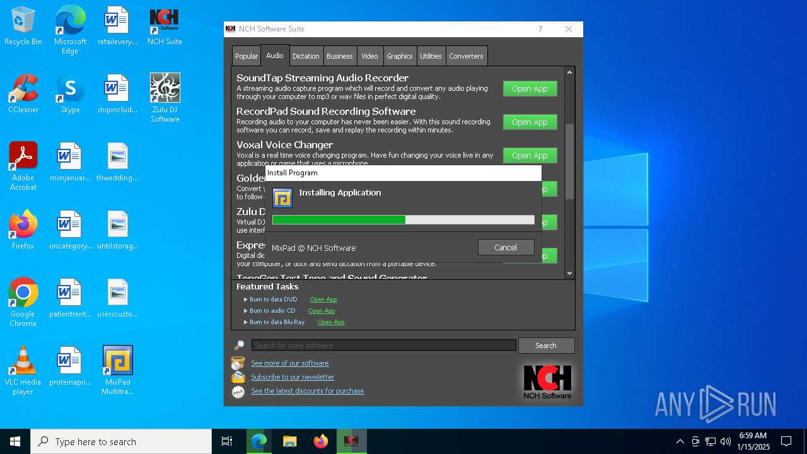The width and height of the screenshot is (807, 454).
Task: Show hidden system tray icons
Action: pyautogui.click(x=680, y=441)
